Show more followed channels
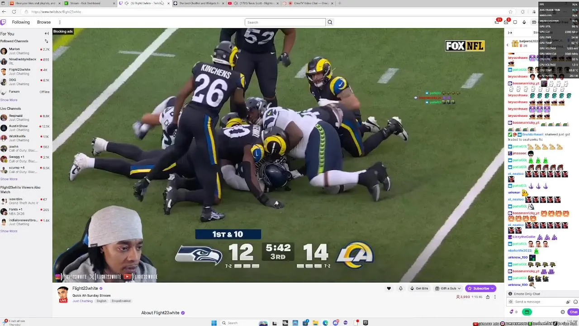The width and height of the screenshot is (579, 326). coord(9,100)
